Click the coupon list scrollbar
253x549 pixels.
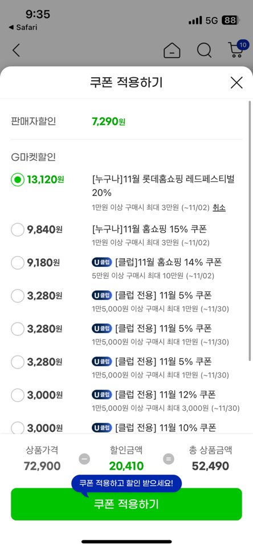(250, 231)
